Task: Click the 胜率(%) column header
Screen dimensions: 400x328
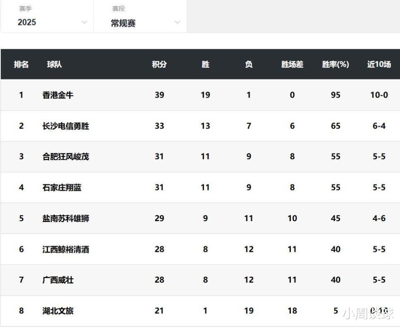Action: pyautogui.click(x=335, y=64)
